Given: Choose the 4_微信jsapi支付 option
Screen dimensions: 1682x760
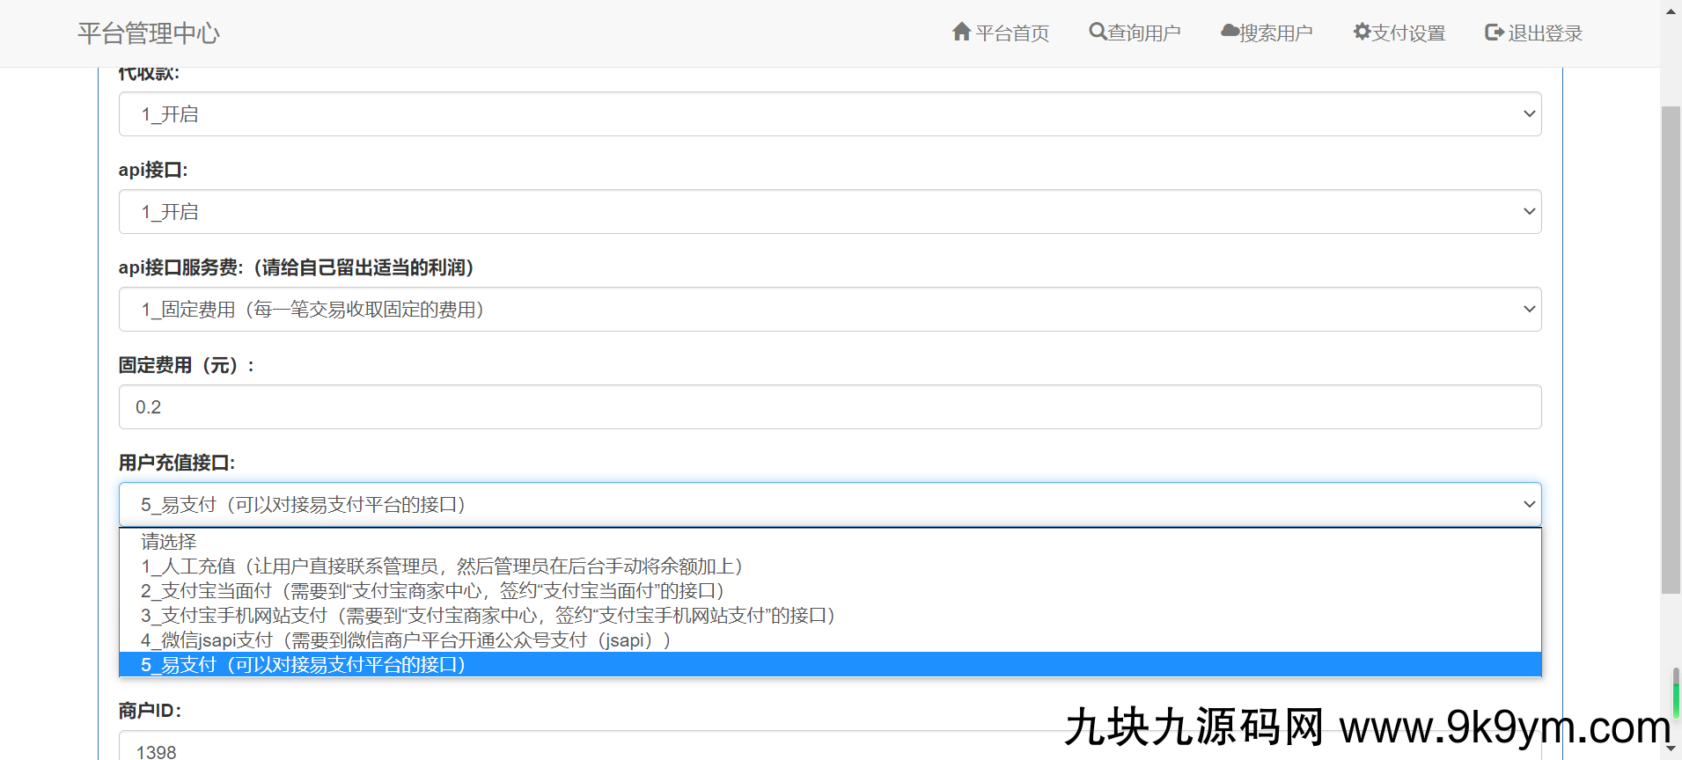Looking at the screenshot, I should [x=405, y=640].
